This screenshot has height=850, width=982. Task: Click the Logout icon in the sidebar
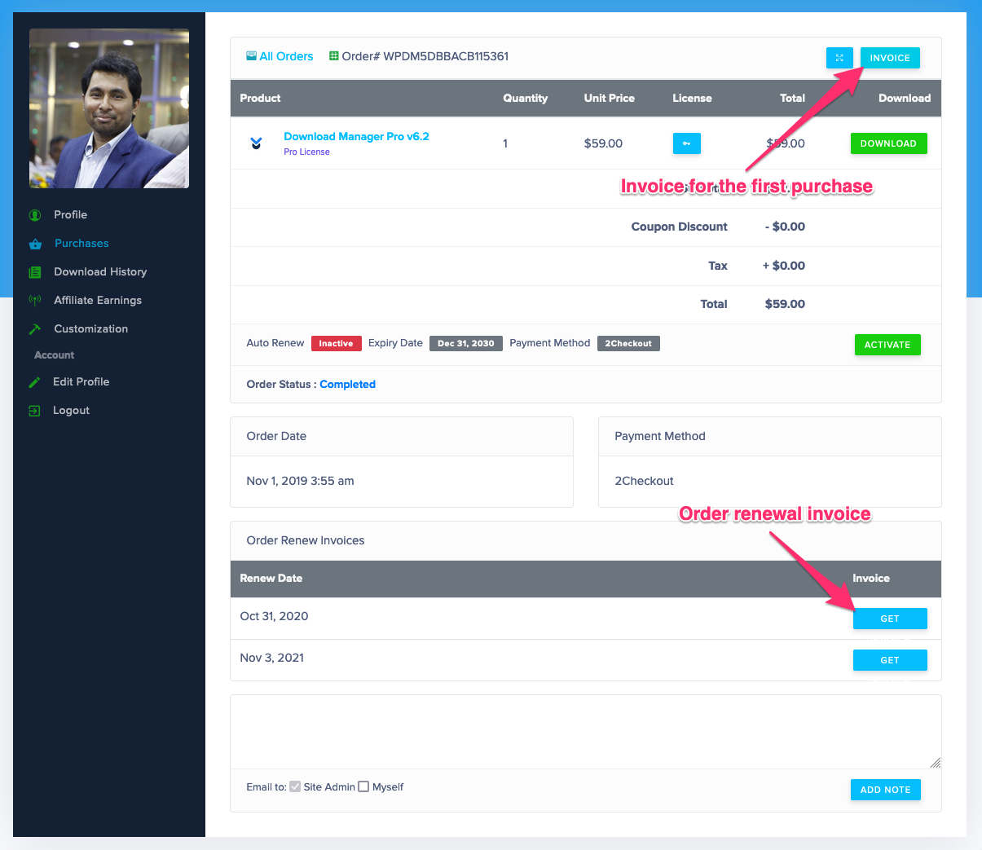pos(33,410)
